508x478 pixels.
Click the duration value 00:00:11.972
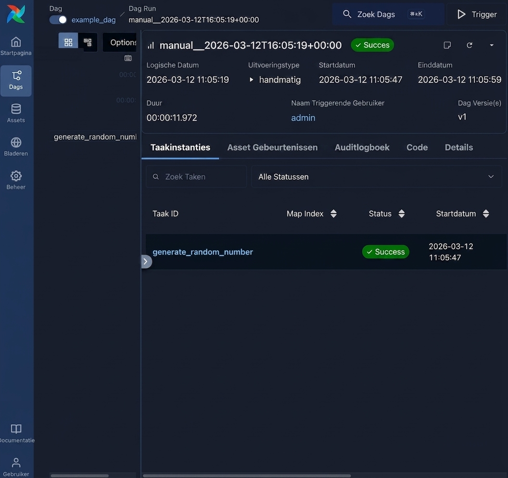tap(172, 118)
